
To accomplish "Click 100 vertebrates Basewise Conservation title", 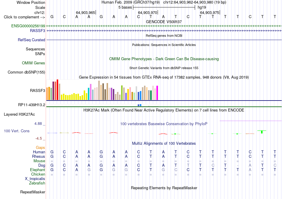I will point(164,124).
